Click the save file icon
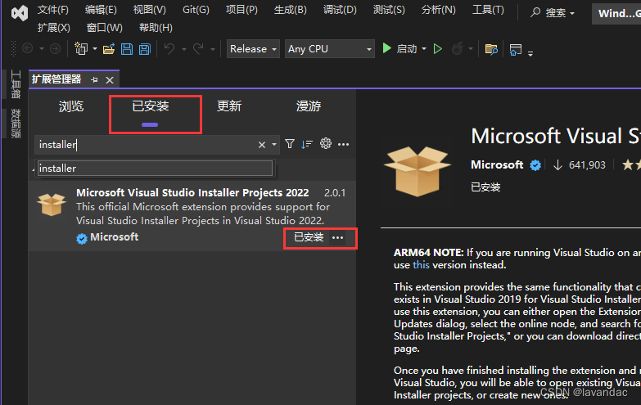 pos(127,49)
